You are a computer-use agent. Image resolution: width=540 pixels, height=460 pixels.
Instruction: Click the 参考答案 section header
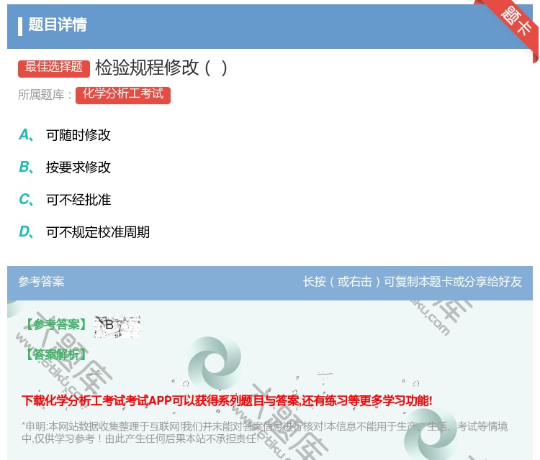click(41, 282)
